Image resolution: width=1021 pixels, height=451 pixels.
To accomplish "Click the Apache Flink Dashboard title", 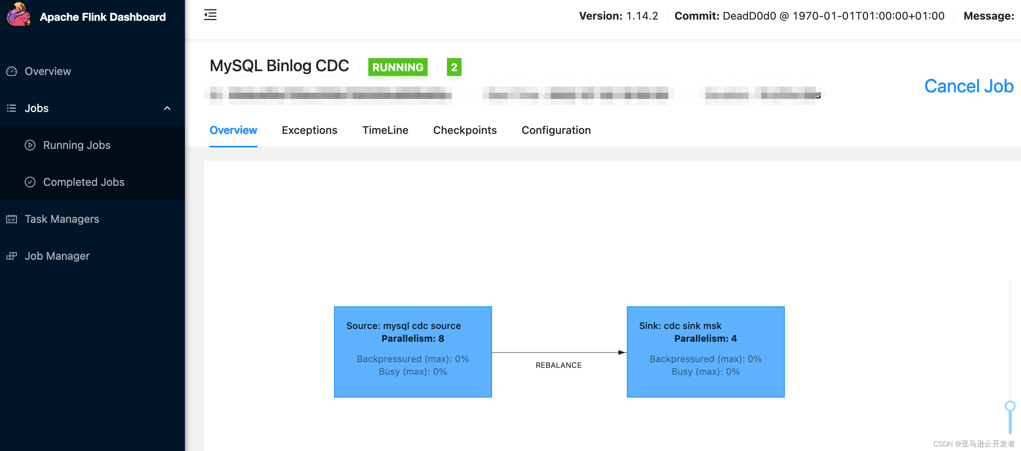I will coord(102,17).
